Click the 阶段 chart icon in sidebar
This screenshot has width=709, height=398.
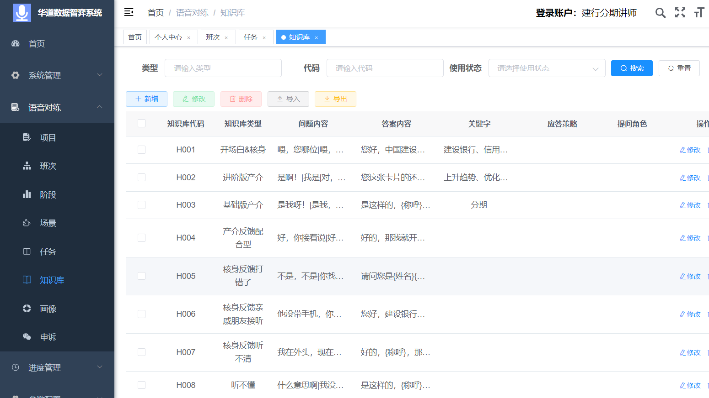tap(27, 194)
